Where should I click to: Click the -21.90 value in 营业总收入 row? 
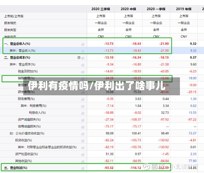(x=164, y=44)
